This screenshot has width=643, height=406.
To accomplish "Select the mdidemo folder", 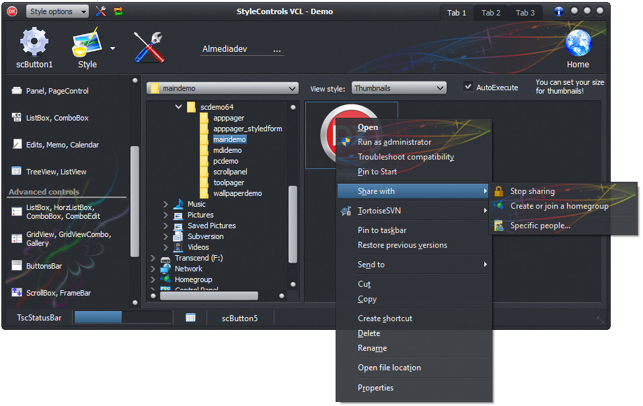I will pyautogui.click(x=227, y=150).
